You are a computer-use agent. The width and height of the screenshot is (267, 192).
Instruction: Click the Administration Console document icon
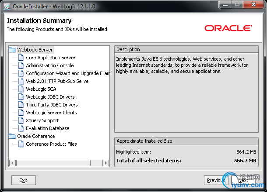click(x=21, y=65)
